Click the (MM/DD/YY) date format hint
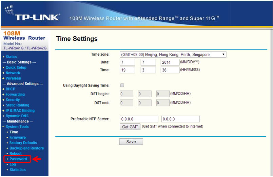Screen dimensions: 273x177 pyautogui.click(x=190, y=62)
